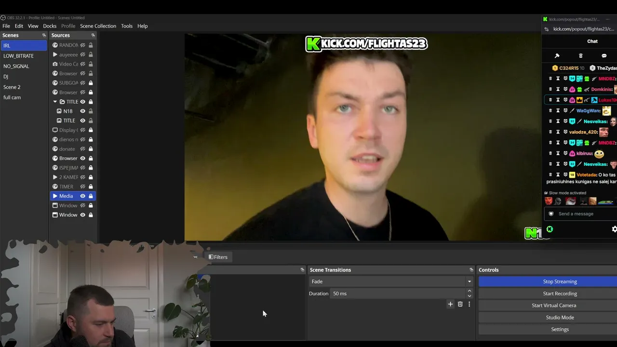Toggle lock on the RANDOM source
The width and height of the screenshot is (617, 347).
pos(91,45)
